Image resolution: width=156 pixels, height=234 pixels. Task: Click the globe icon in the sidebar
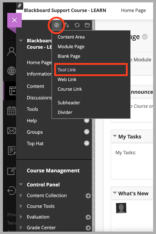(x=12, y=71)
